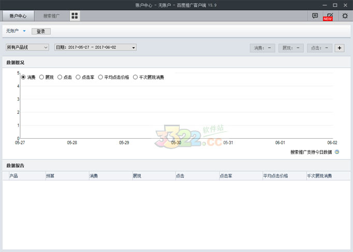Click the help question mark near 今日数据

(x=337, y=152)
